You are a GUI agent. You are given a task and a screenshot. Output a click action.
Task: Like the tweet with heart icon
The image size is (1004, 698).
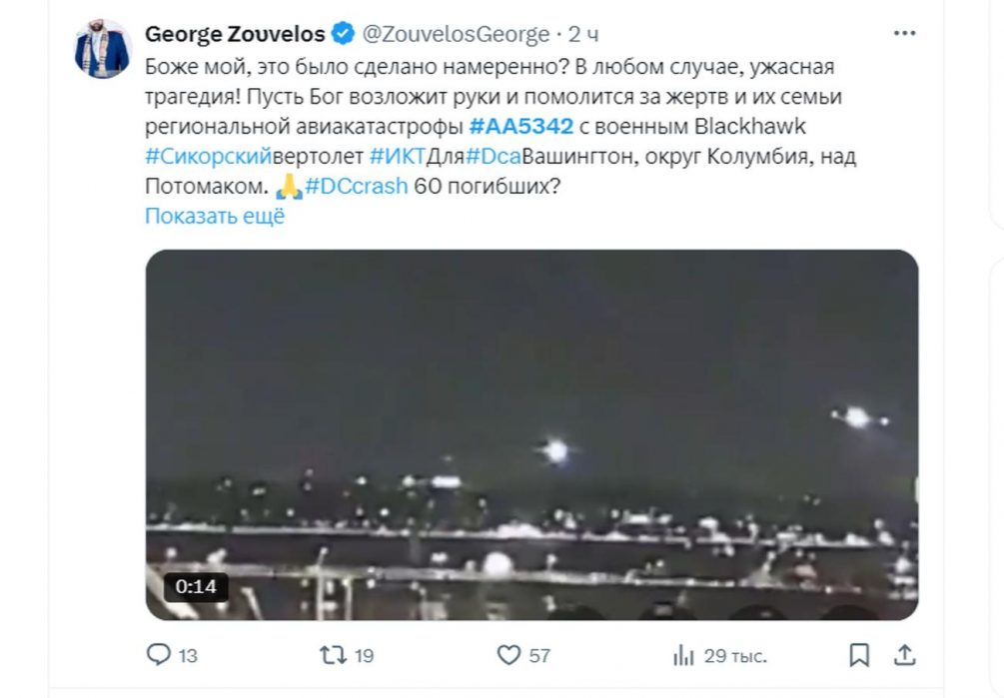(509, 655)
